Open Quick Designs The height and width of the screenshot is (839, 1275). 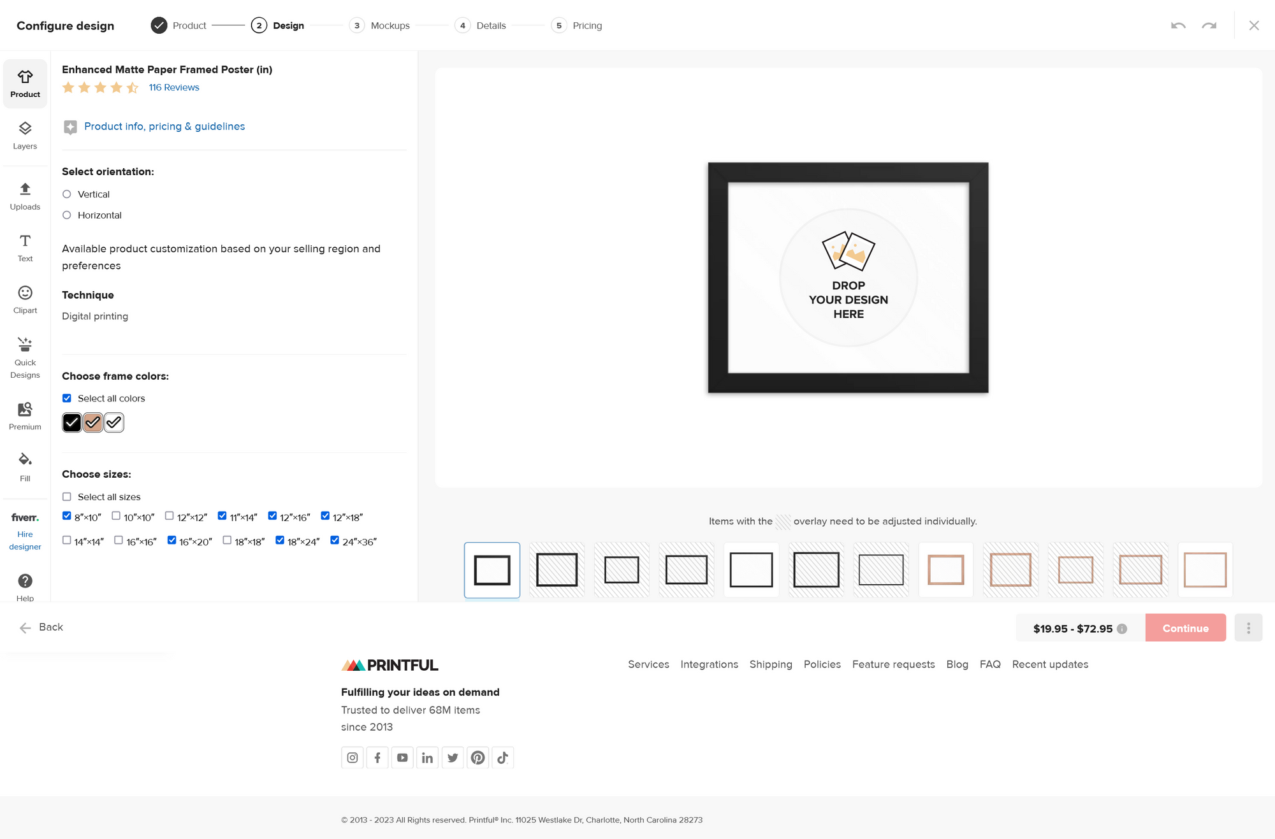[25, 357]
